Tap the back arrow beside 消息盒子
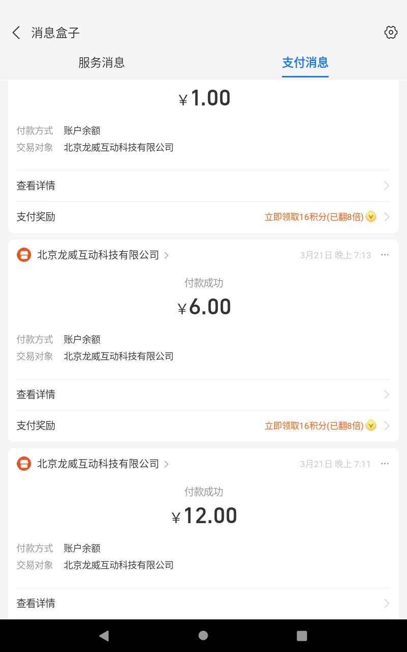The width and height of the screenshot is (407, 652). (16, 33)
